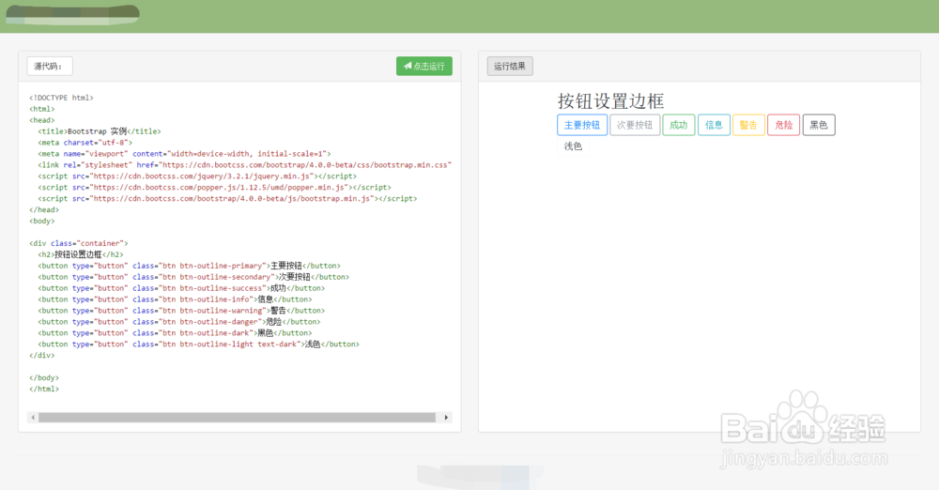The height and width of the screenshot is (490, 939).
Task: Click the 运行结果 button
Action: (x=510, y=66)
